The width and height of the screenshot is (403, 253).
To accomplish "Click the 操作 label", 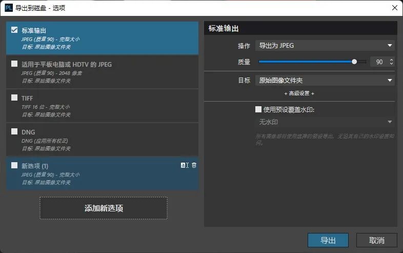I will tap(244, 46).
